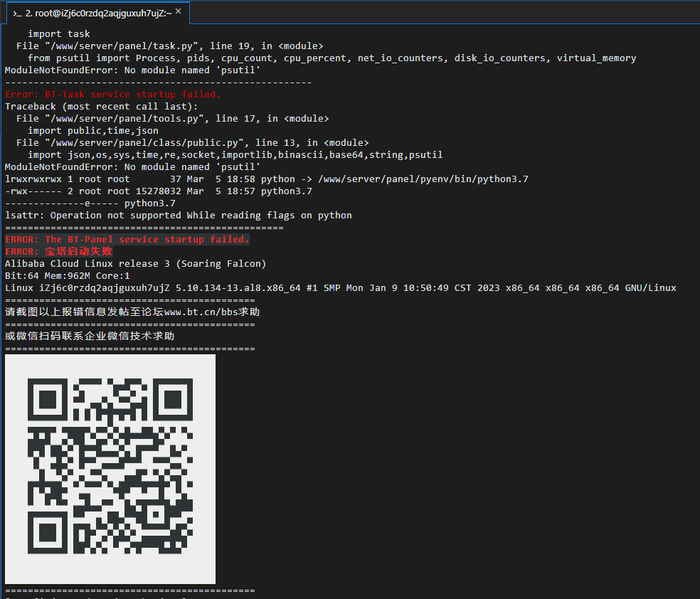700x599 pixels.
Task: Click the python symlink listing line
Action: tap(267, 179)
